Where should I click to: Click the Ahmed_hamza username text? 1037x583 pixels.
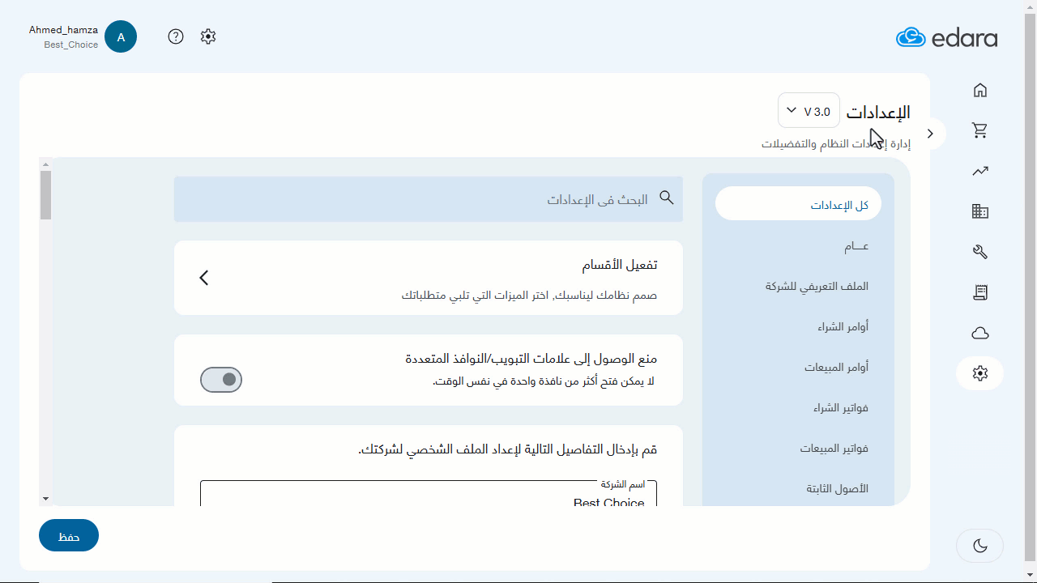coord(63,30)
